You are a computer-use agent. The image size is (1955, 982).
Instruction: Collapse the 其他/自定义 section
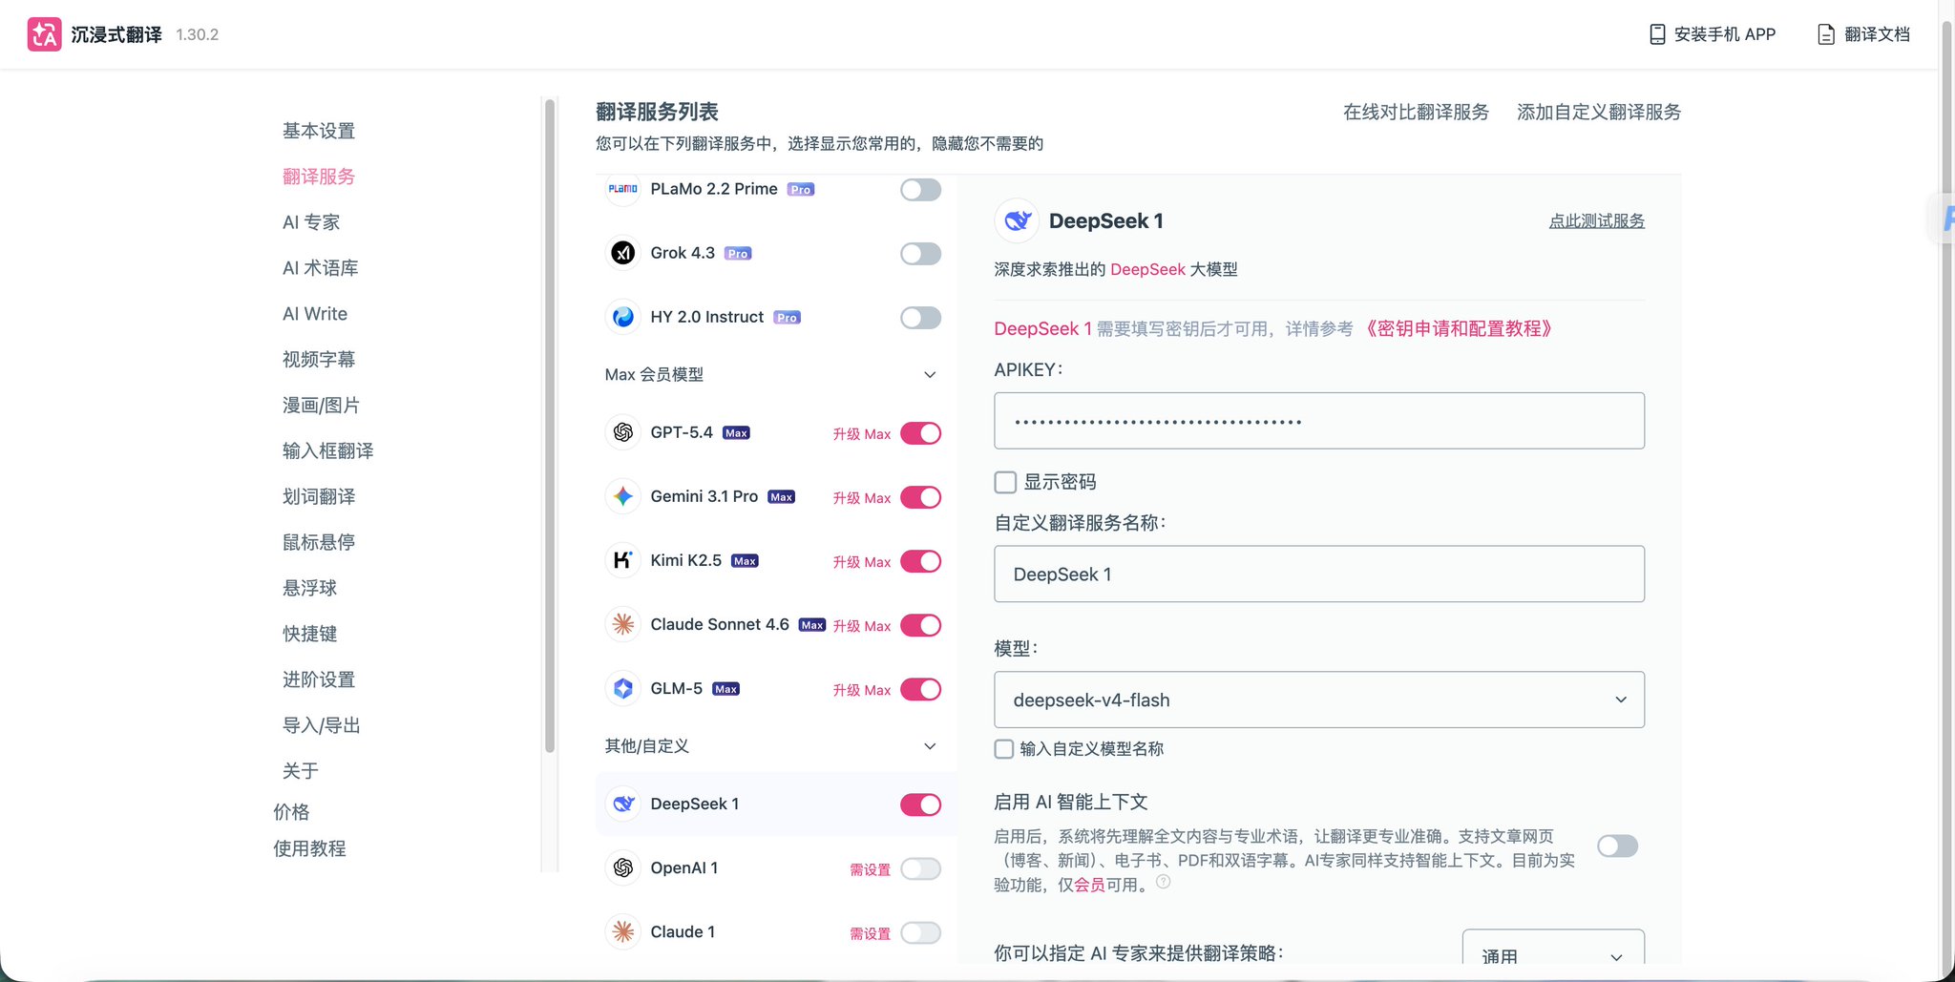930,746
